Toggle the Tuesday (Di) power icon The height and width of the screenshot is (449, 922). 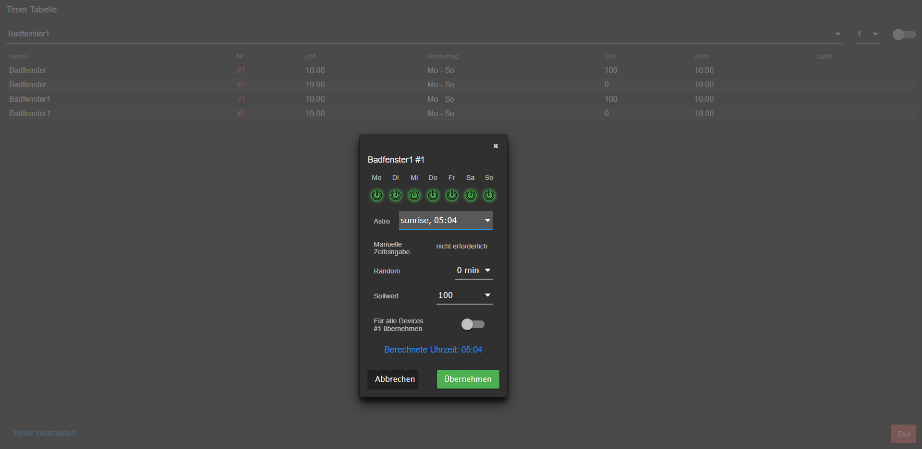(x=396, y=195)
